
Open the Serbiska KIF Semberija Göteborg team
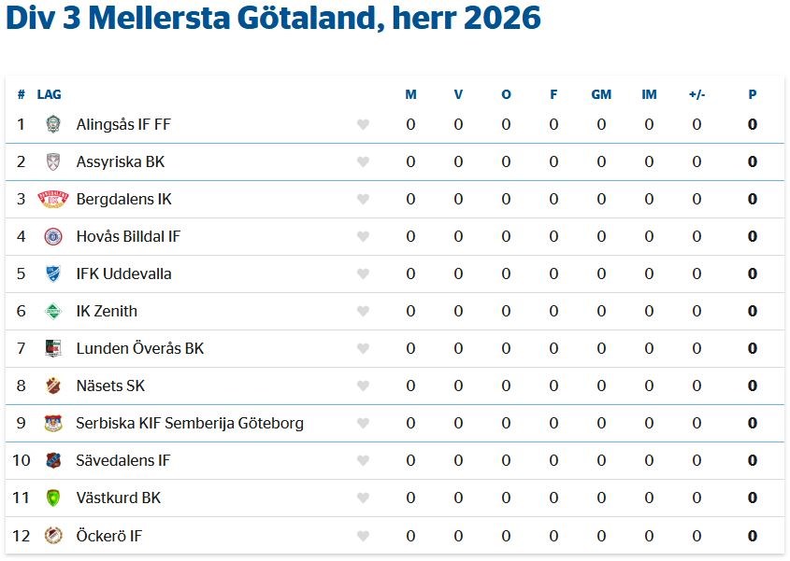tap(190, 423)
